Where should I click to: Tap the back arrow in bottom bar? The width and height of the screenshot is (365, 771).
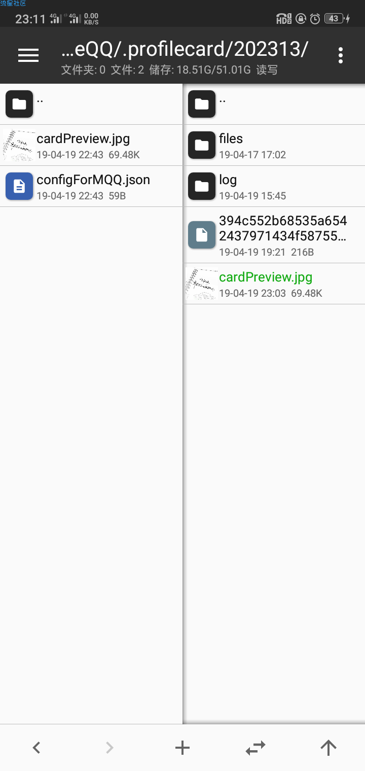[x=36, y=747]
